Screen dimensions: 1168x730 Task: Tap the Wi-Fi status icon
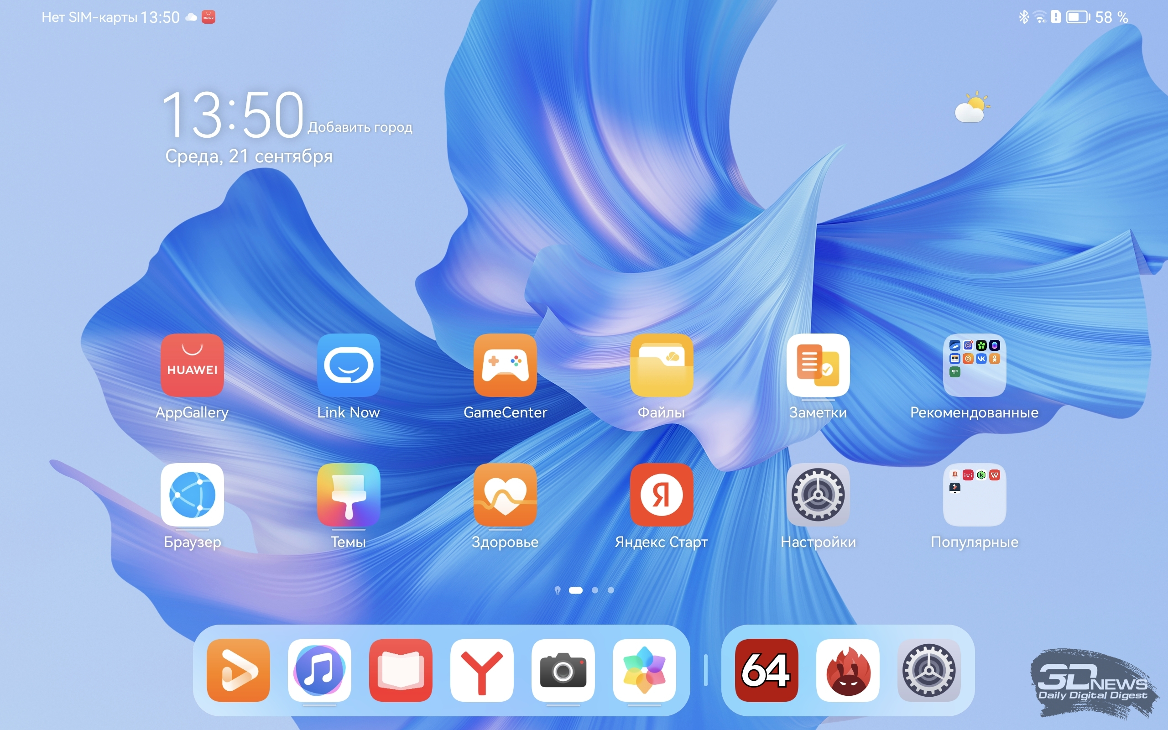(x=1040, y=18)
